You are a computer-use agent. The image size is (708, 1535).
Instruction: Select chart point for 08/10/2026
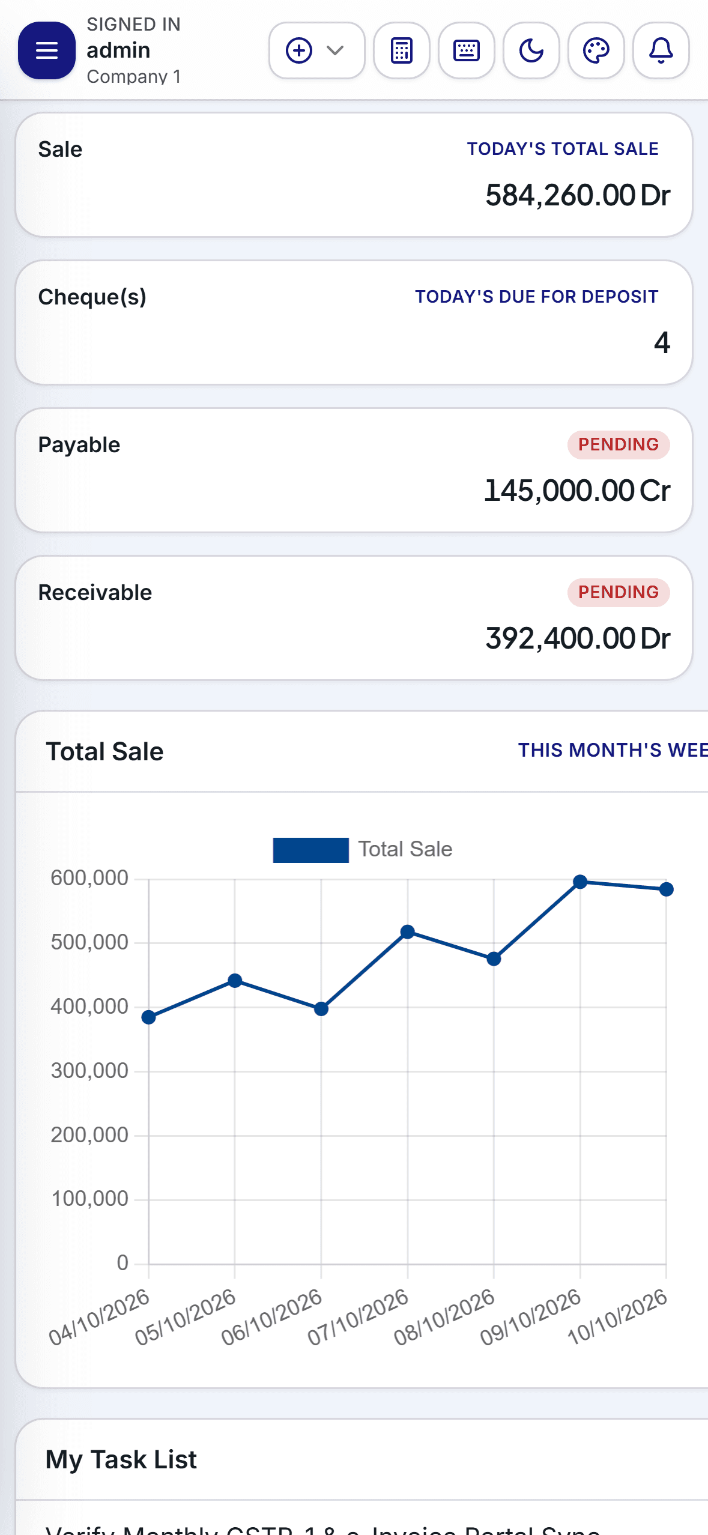click(x=494, y=959)
